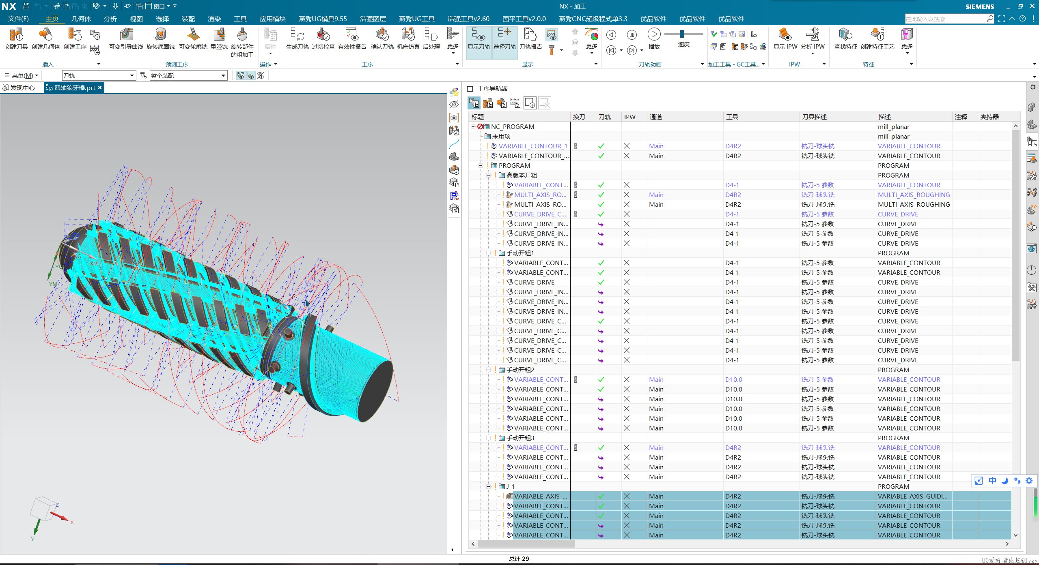Click the save icon in title bar
Screen dimensions: 1039x565
tap(26, 6)
